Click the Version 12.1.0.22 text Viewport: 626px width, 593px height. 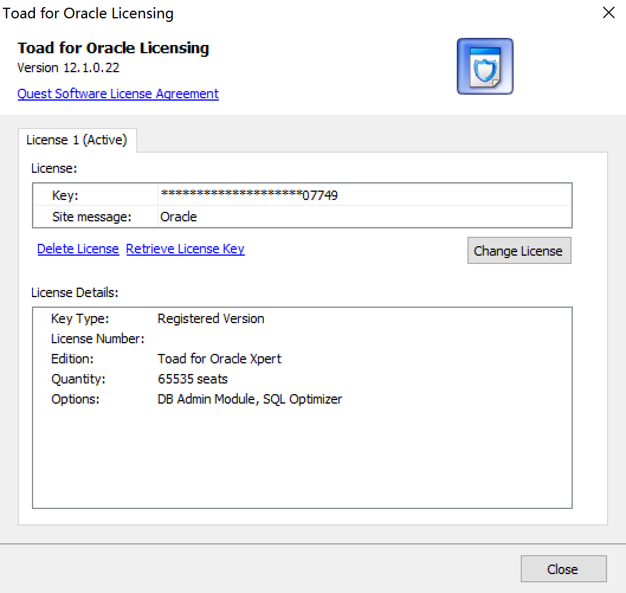pyautogui.click(x=68, y=67)
